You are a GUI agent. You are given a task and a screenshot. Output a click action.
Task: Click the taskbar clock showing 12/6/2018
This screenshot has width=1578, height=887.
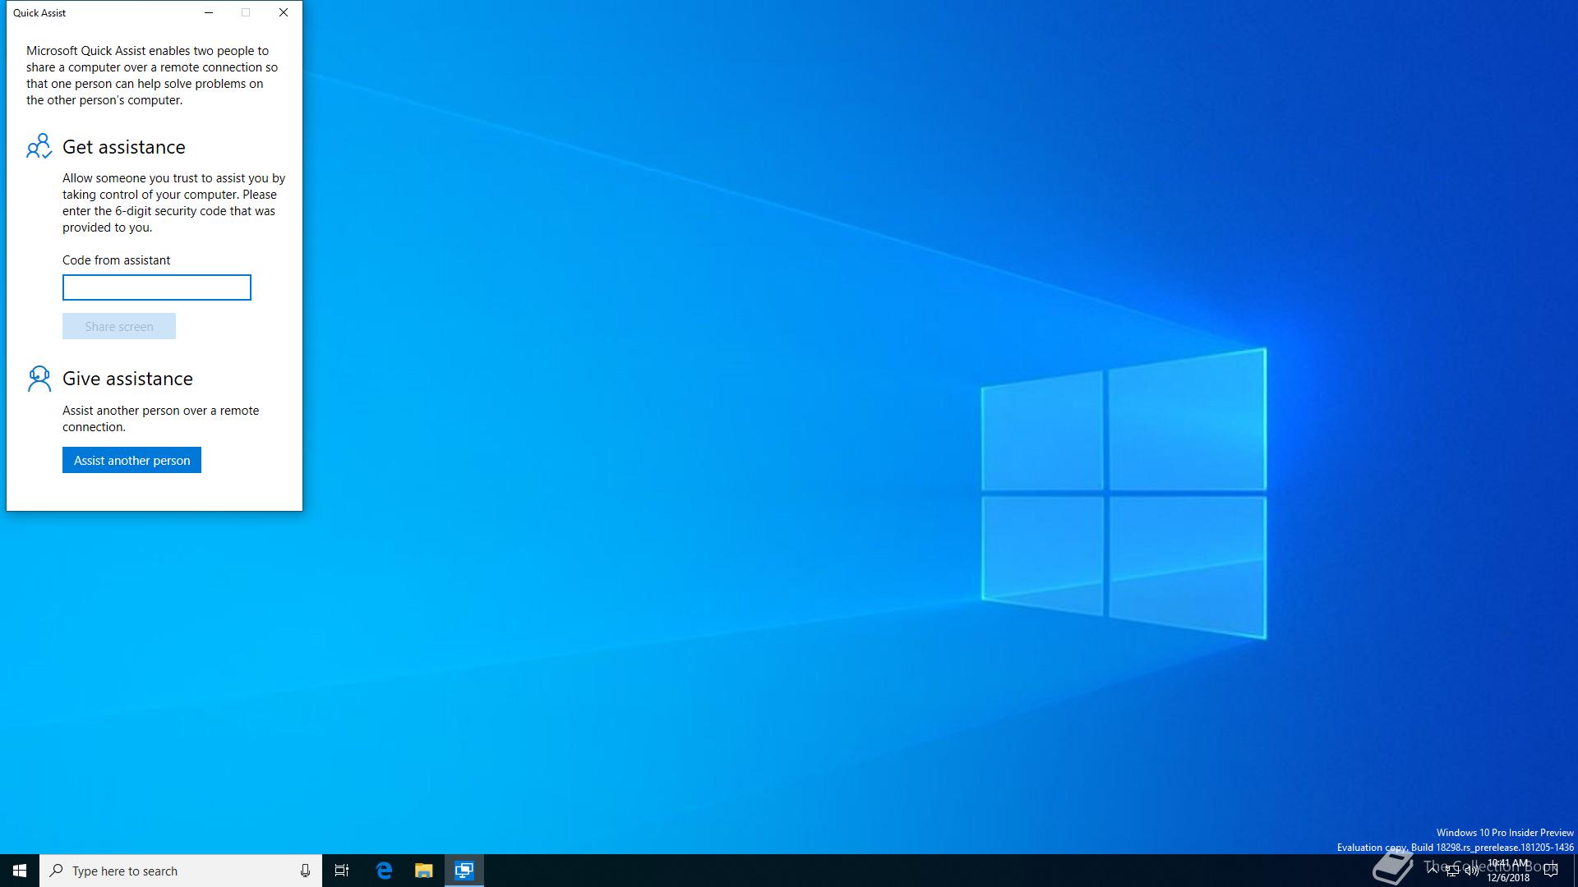tap(1508, 871)
